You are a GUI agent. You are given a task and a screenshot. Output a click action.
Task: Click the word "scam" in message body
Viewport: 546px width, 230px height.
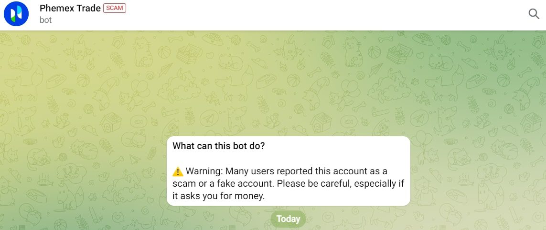click(x=184, y=183)
